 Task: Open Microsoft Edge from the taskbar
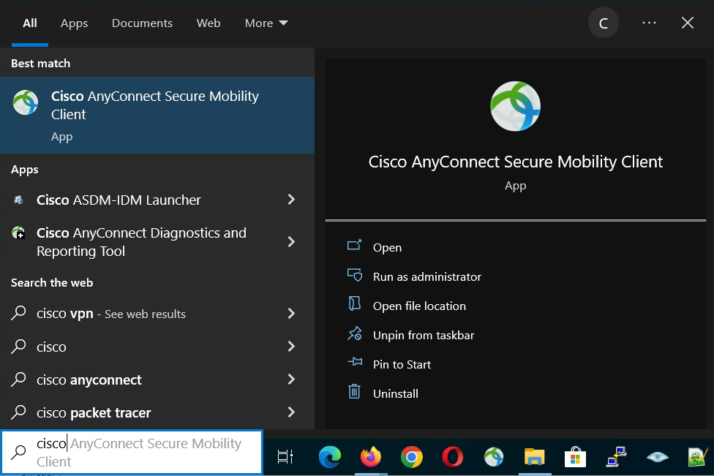pyautogui.click(x=330, y=458)
